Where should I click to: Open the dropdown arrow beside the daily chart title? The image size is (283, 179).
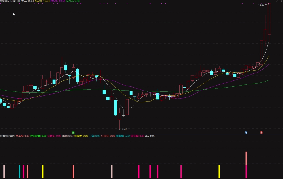click(x=18, y=1)
